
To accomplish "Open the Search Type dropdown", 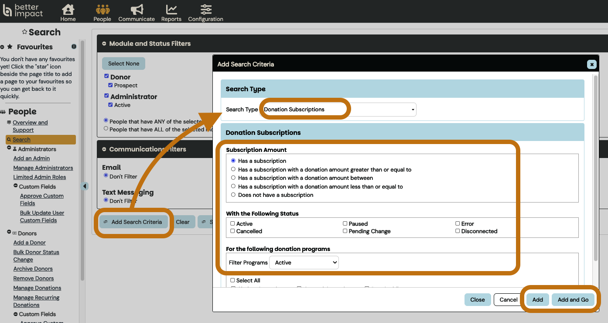I will (339, 110).
